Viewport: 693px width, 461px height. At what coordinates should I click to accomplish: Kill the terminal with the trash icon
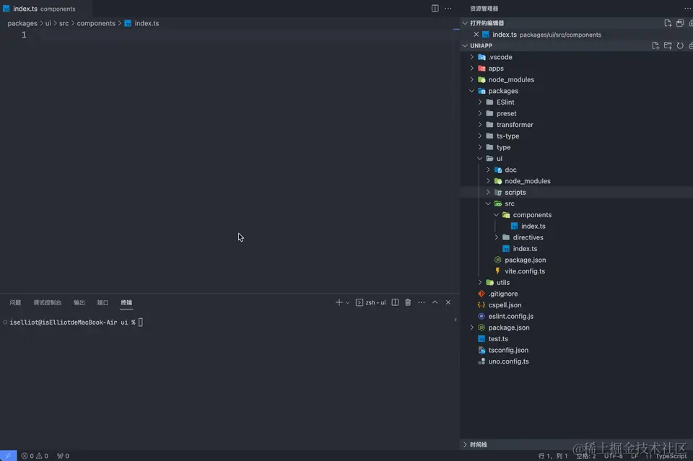[x=409, y=302]
